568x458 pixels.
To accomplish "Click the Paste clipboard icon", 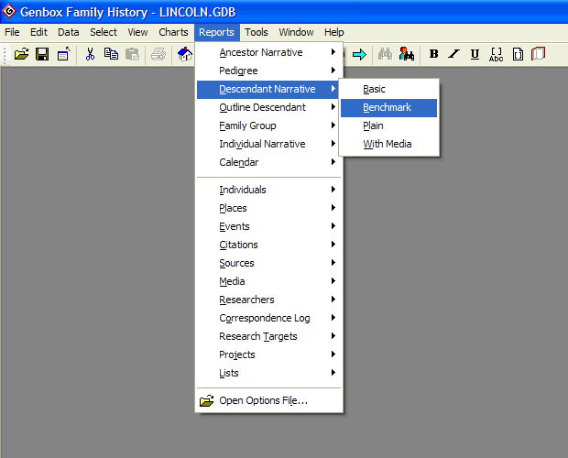I will coord(132,54).
